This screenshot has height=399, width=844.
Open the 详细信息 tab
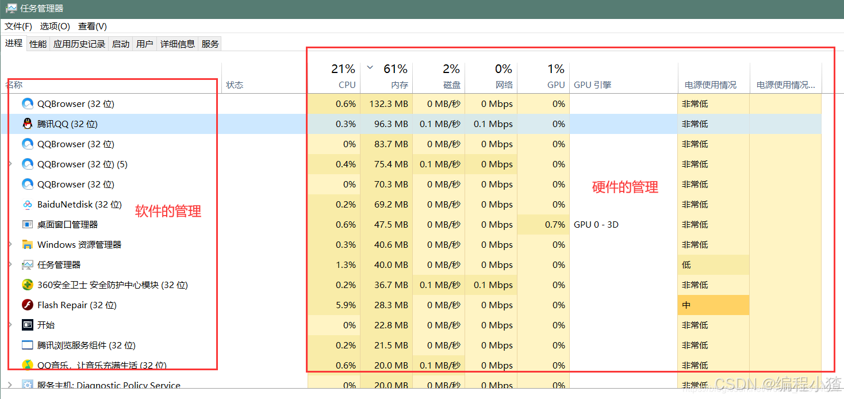(x=178, y=44)
